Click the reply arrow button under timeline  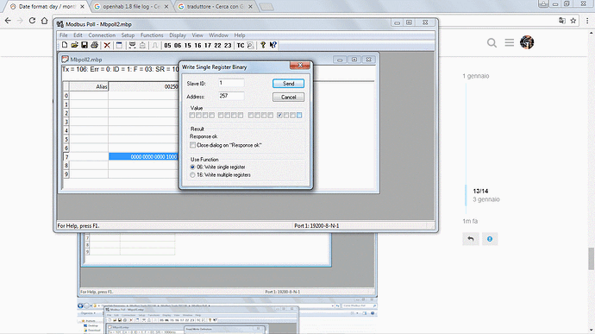[471, 239]
